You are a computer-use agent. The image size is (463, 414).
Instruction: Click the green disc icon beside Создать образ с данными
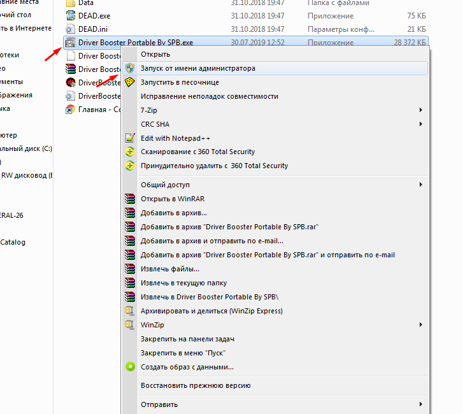[130, 367]
